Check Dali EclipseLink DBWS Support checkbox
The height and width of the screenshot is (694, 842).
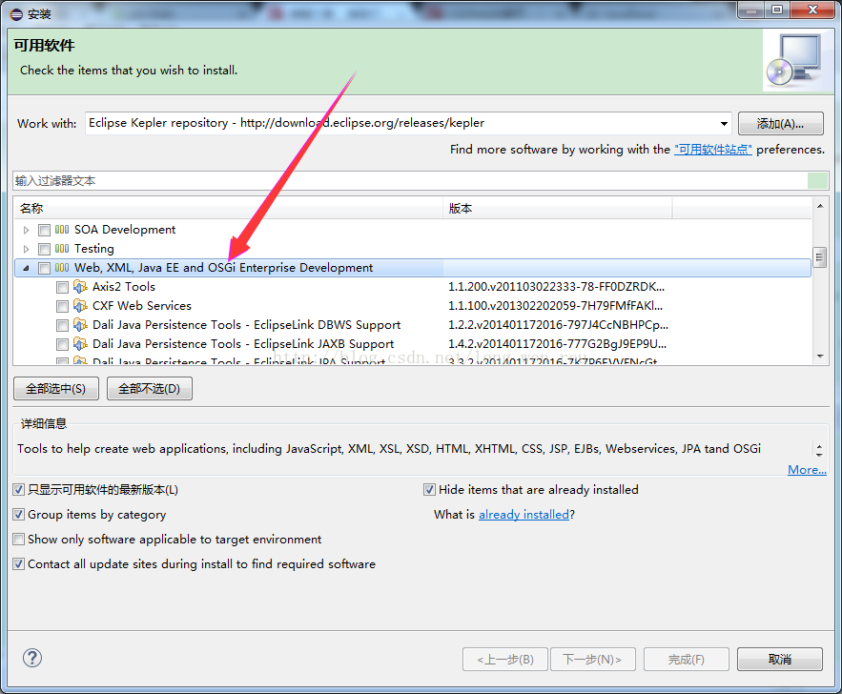(62, 325)
